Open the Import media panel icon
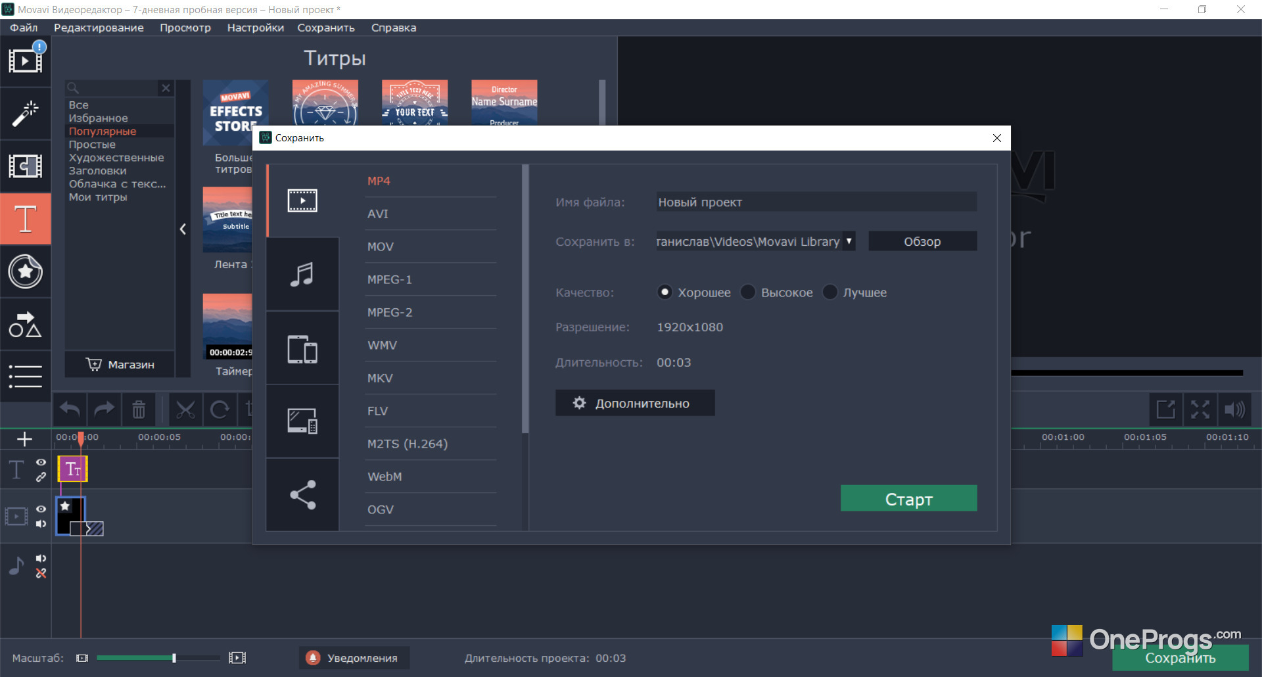The width and height of the screenshot is (1262, 677). [x=26, y=61]
